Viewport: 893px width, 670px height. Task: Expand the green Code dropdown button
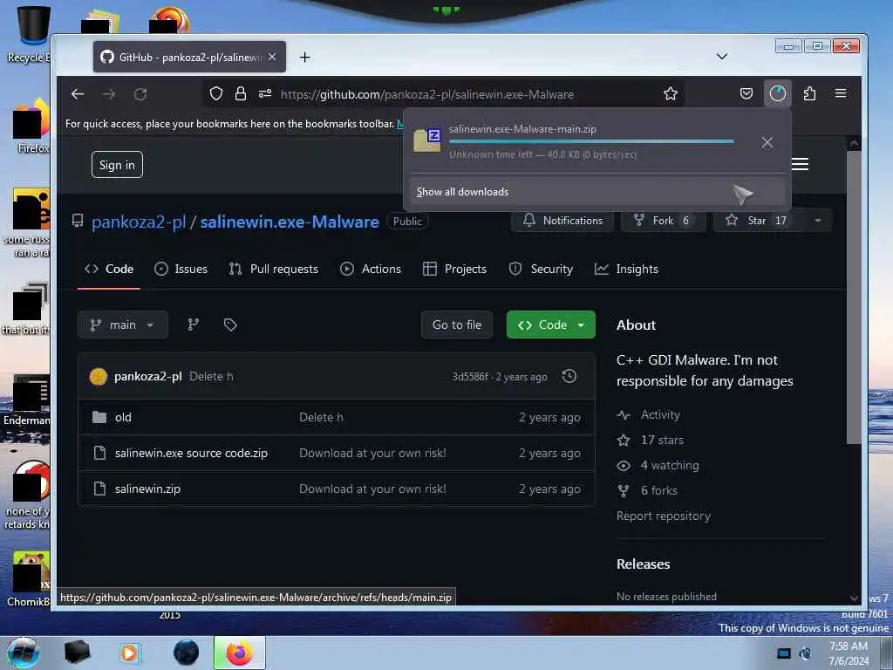551,325
